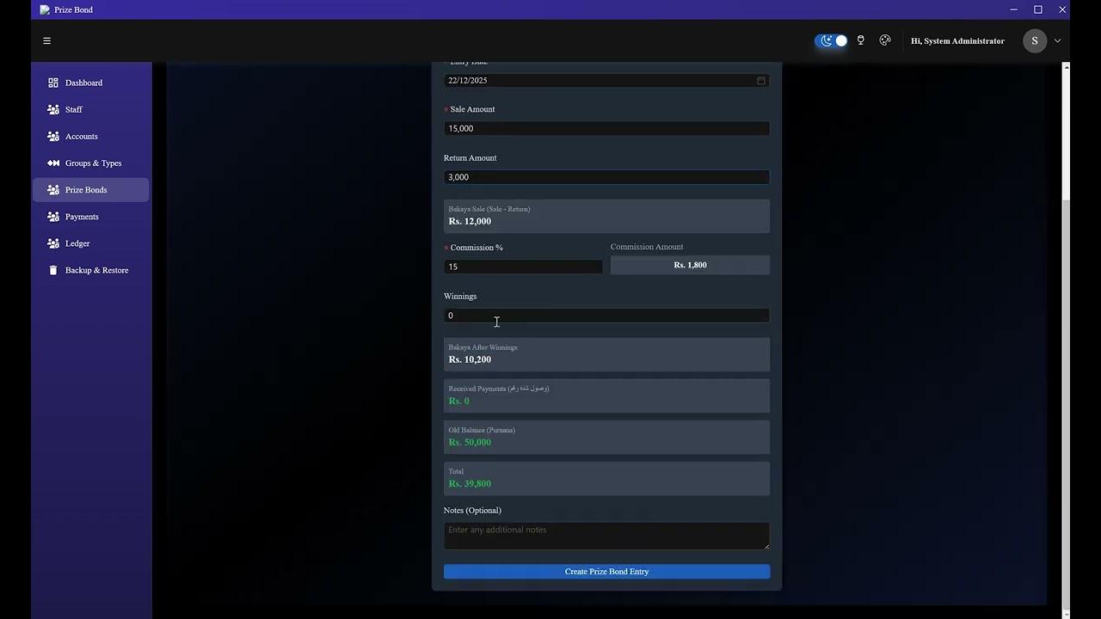Click the Accounts people icon

[53, 136]
